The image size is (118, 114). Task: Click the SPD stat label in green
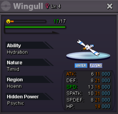[x=72, y=87]
